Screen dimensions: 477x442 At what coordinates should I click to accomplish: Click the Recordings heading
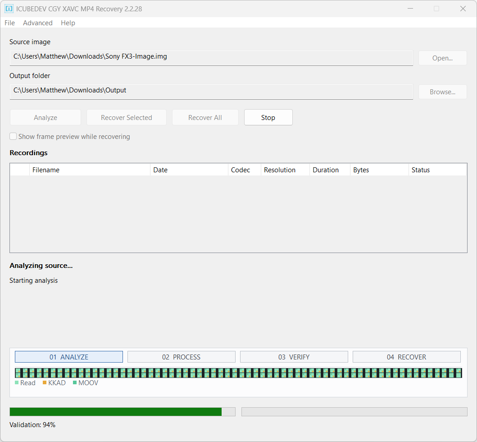point(28,152)
